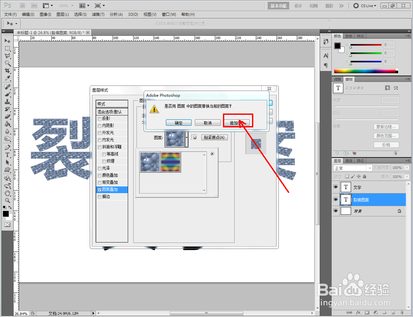
Task: Open the 滤镜 menu
Action: tap(98, 14)
